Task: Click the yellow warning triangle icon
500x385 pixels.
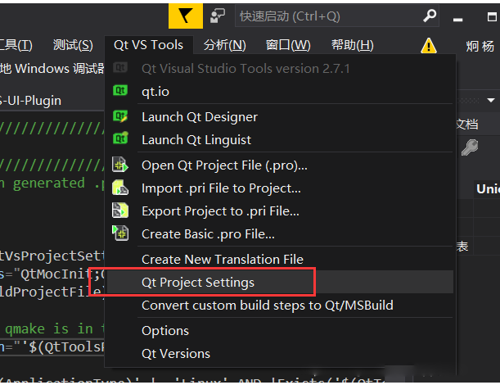Action: 429,46
